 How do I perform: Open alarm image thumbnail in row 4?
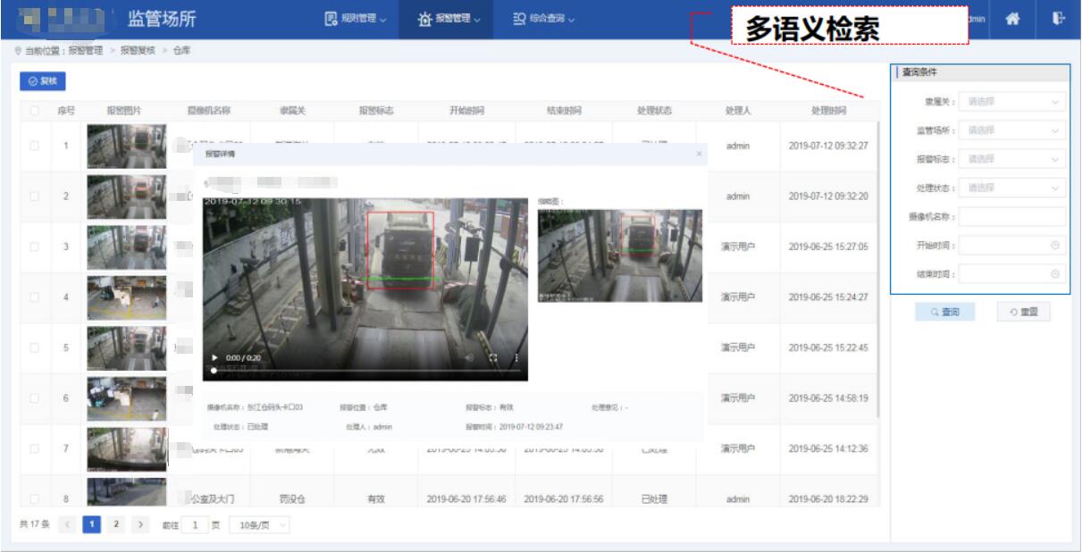tap(126, 297)
